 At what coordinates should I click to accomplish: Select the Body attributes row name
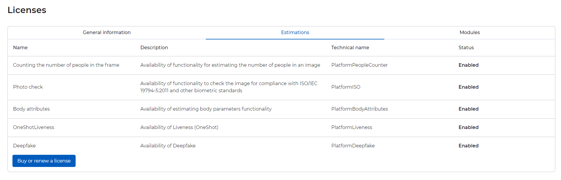pyautogui.click(x=31, y=109)
